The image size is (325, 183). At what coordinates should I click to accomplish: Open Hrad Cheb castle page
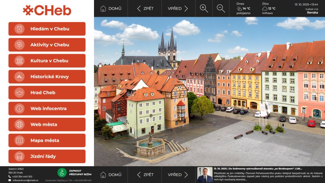click(x=47, y=93)
